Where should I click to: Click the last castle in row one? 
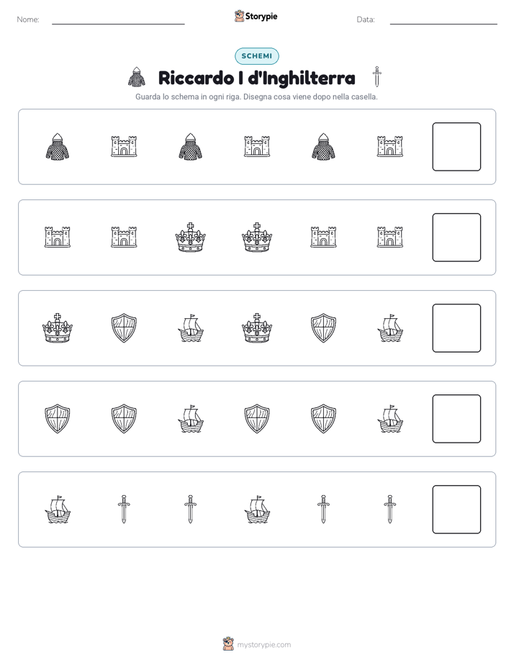click(x=389, y=147)
